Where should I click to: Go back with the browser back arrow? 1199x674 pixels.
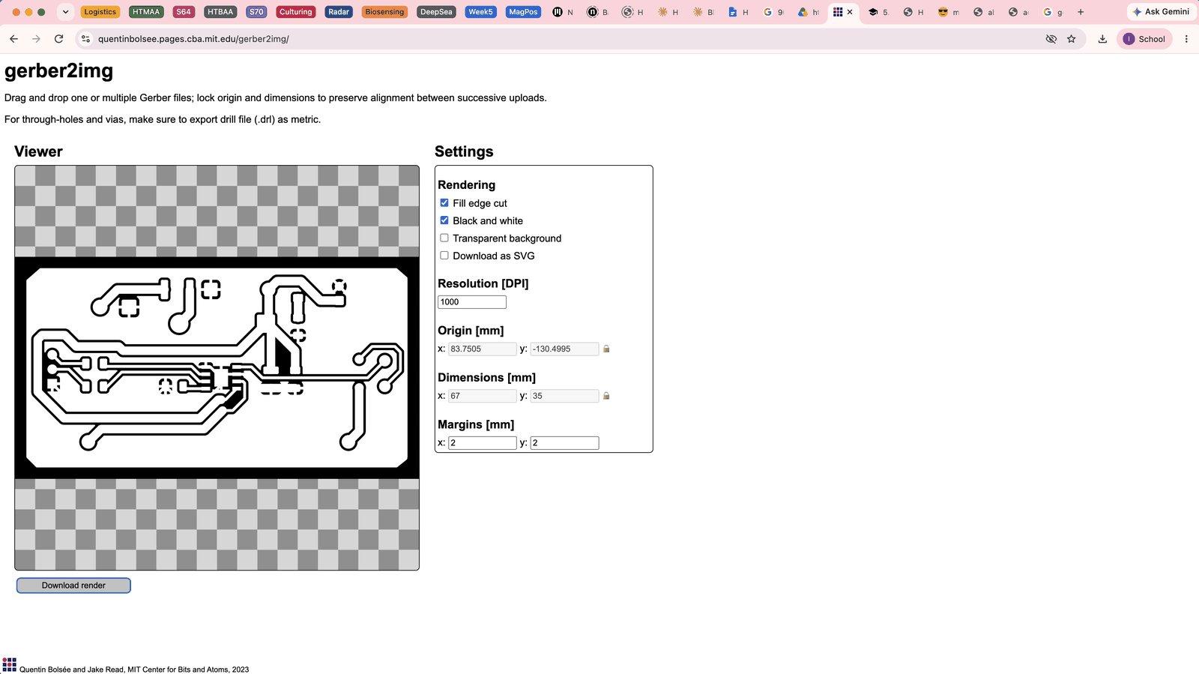tap(13, 39)
